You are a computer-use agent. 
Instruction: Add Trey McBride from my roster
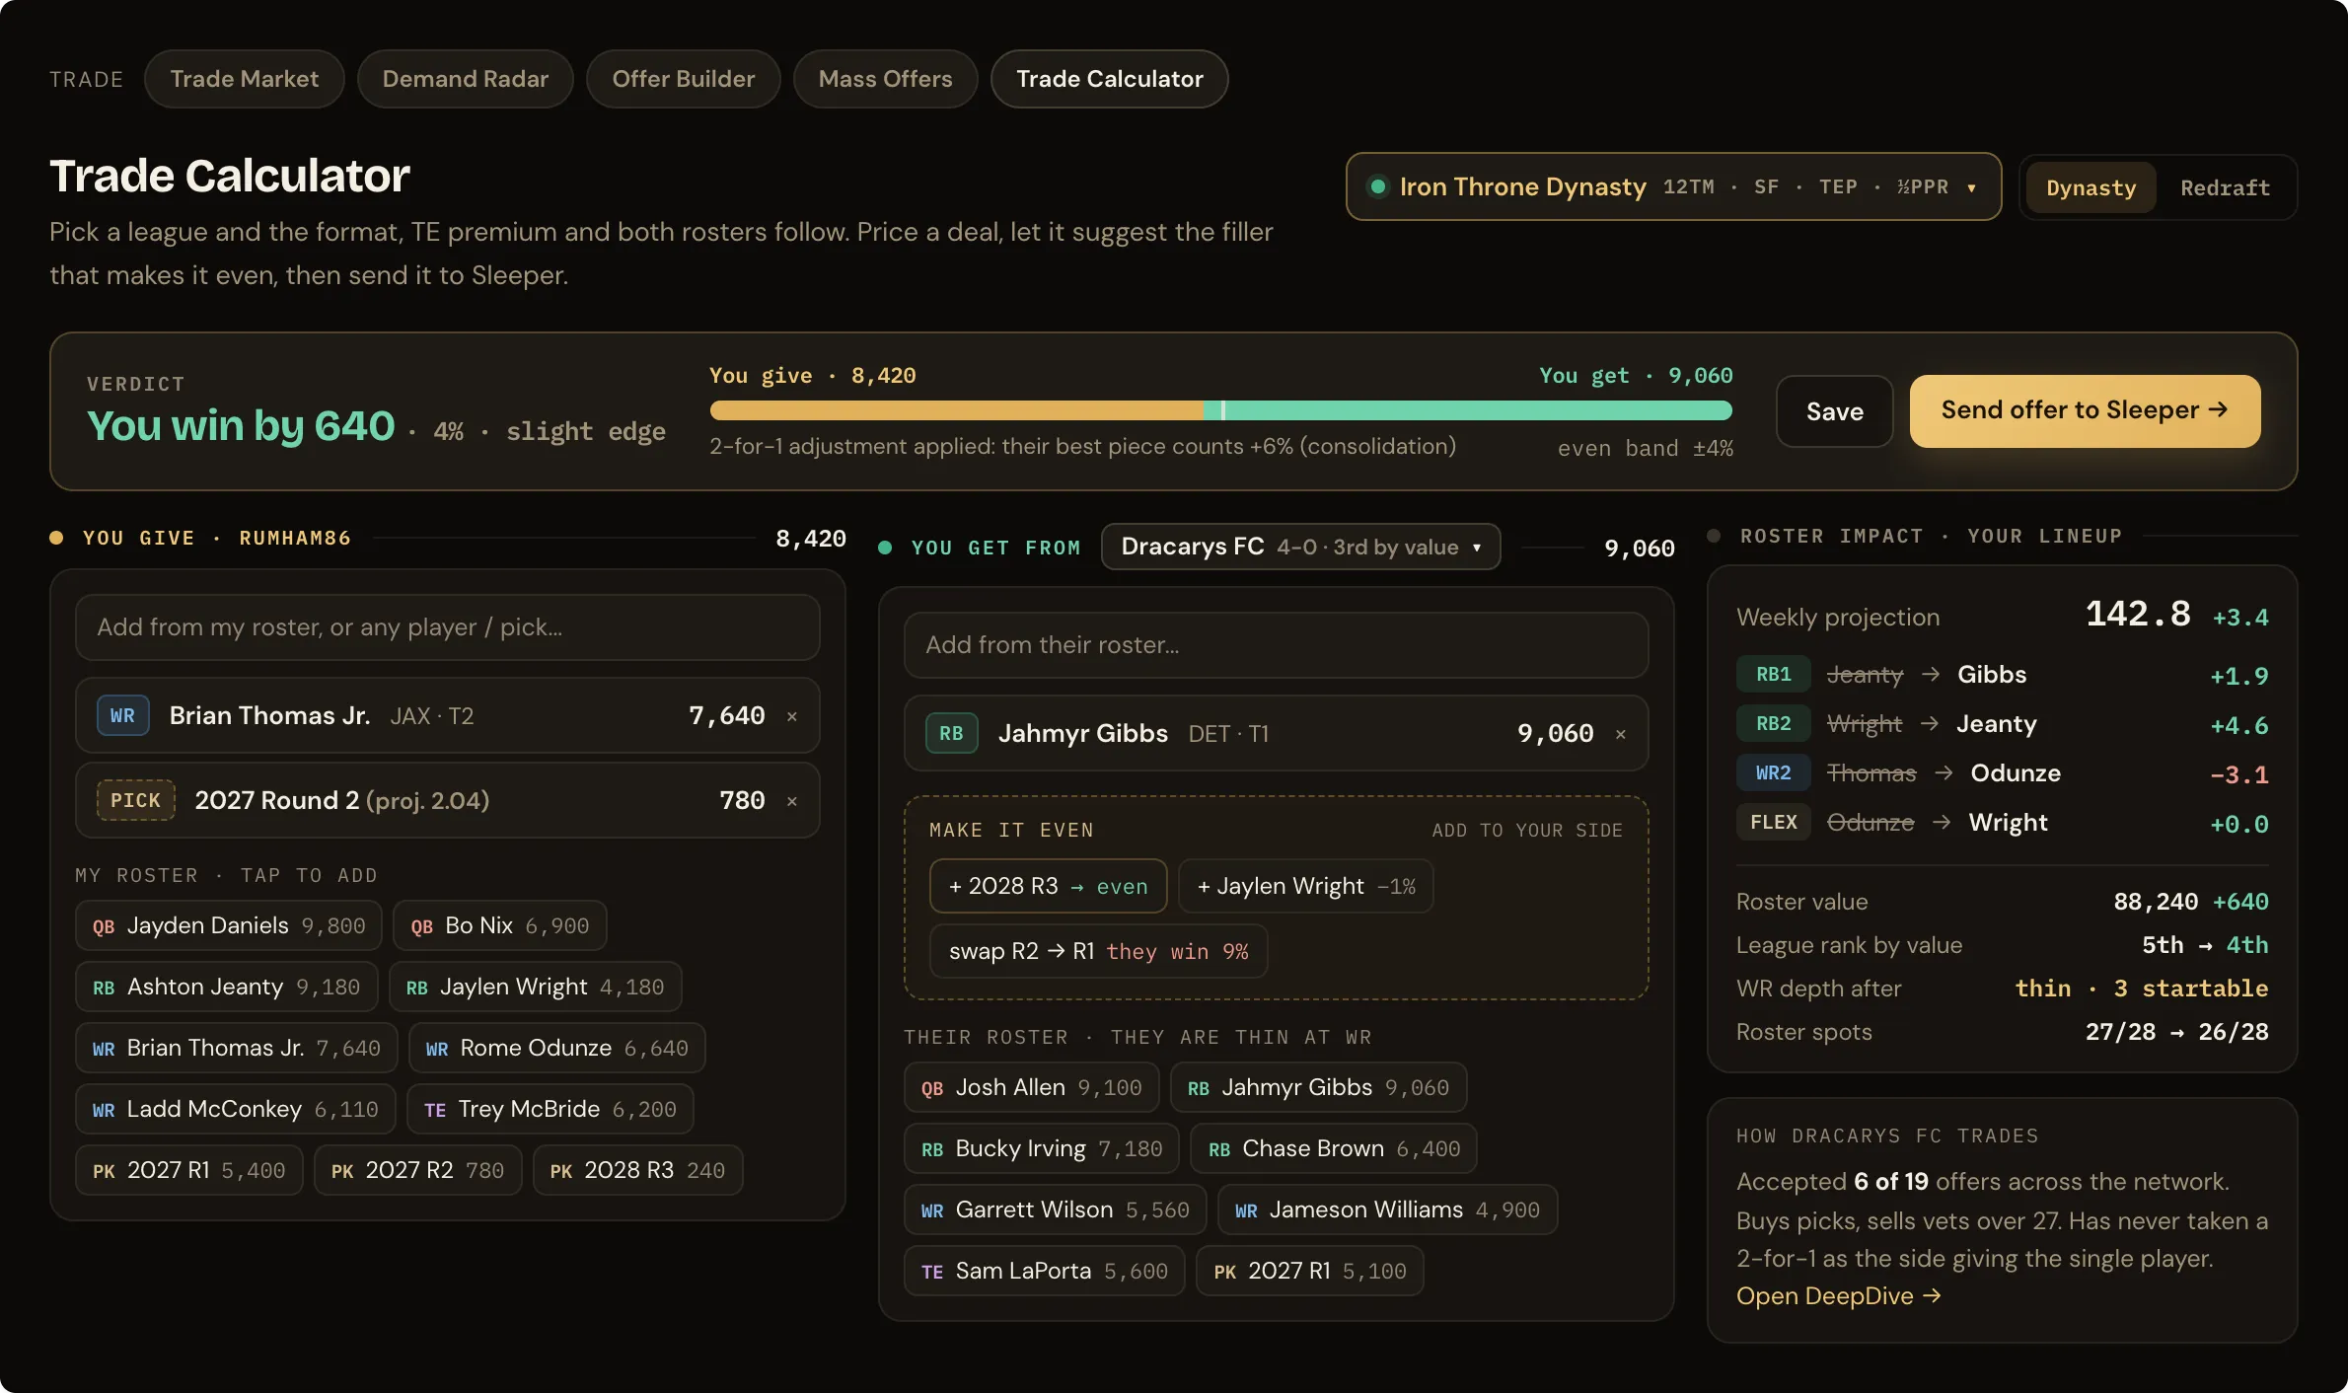coord(550,1109)
